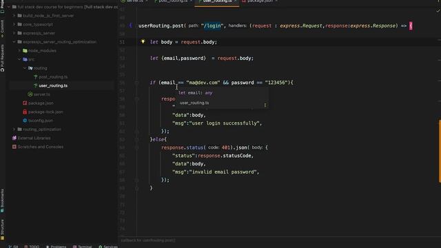Image resolution: width=441 pixels, height=248 pixels.
Task: Click user_routing.ts link in hover popup
Action: tap(194, 103)
